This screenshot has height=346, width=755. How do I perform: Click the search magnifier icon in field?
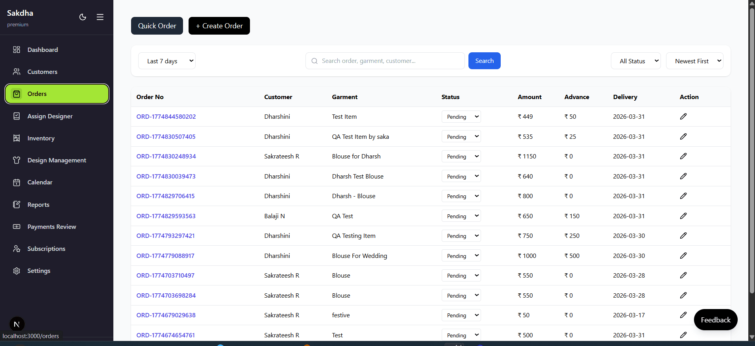pos(315,61)
